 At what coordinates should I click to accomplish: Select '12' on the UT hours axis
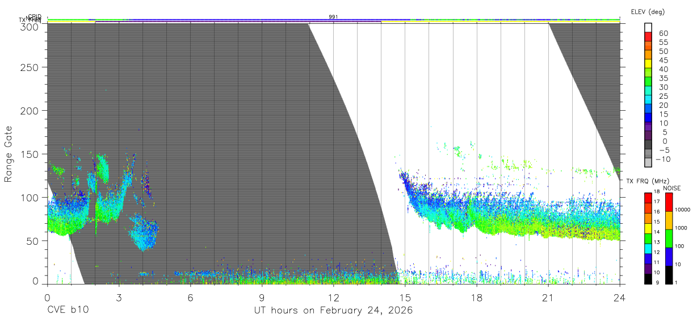coord(333,296)
